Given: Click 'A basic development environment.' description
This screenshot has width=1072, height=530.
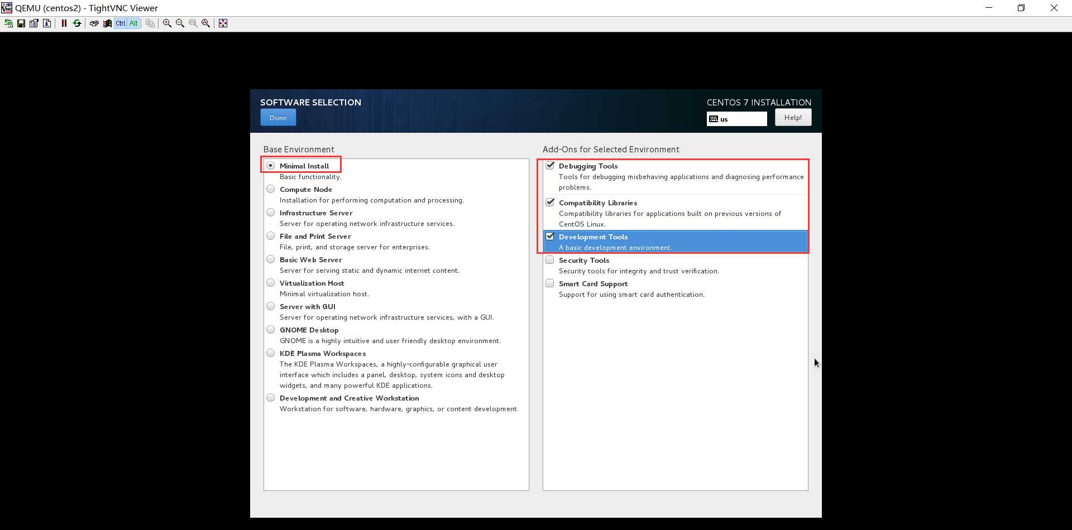Looking at the screenshot, I should (x=615, y=248).
